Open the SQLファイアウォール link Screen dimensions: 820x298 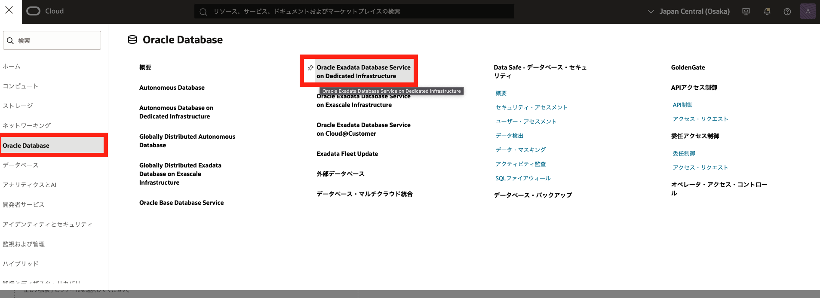coord(523,178)
